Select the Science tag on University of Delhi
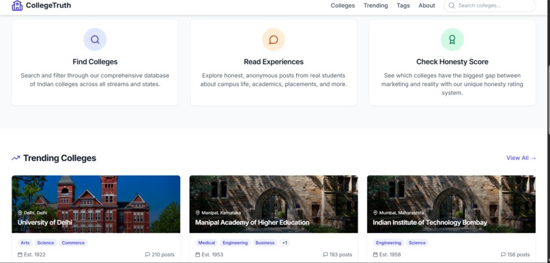 [x=46, y=243]
